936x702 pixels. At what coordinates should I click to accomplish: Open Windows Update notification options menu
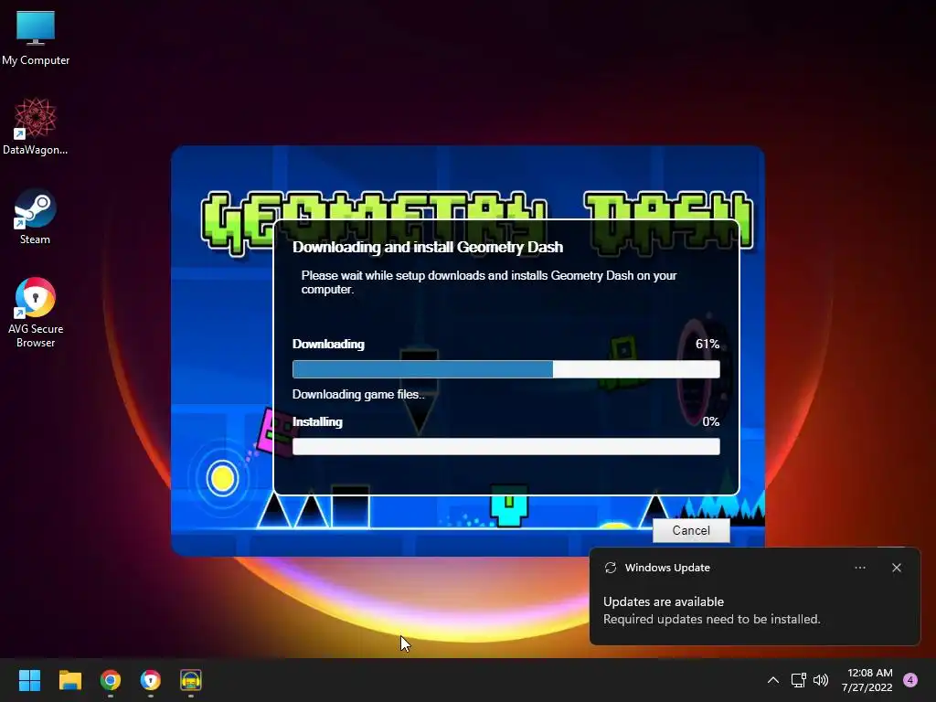[x=860, y=568]
